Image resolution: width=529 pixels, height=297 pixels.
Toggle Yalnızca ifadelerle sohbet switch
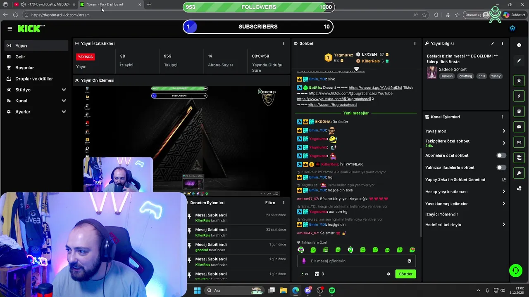(x=501, y=167)
